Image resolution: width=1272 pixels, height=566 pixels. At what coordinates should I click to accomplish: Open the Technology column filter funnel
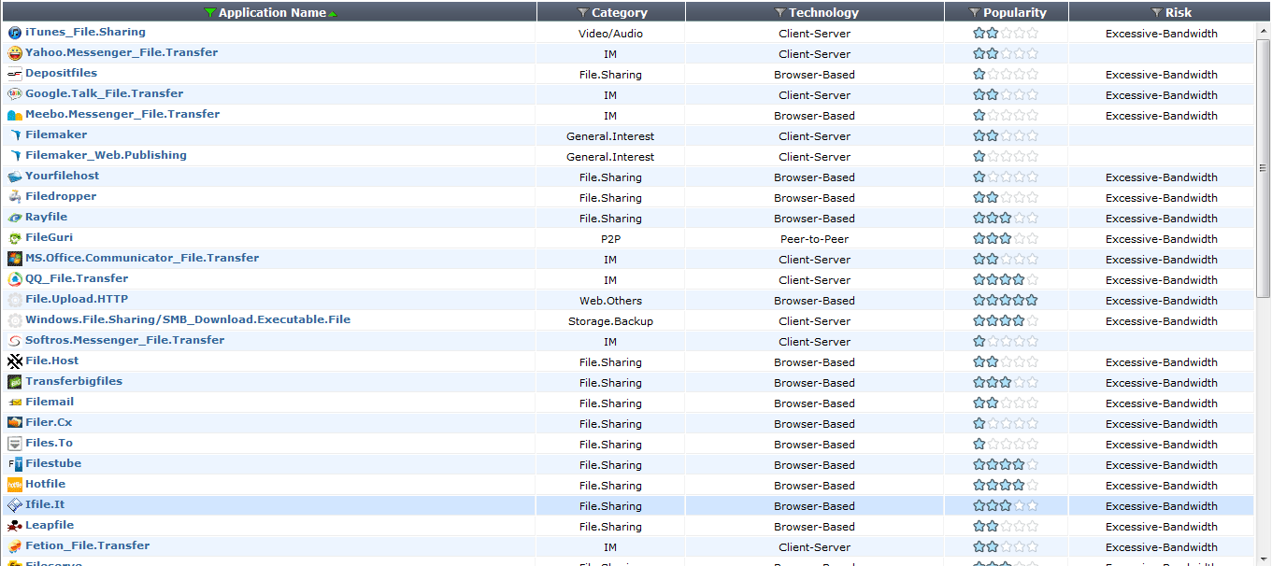[x=780, y=13]
